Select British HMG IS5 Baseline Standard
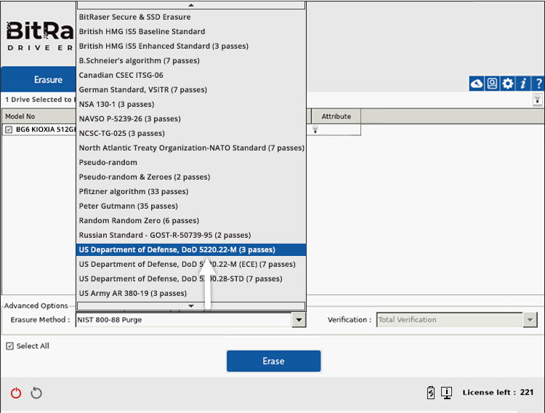This screenshot has height=413, width=545. coord(191,32)
